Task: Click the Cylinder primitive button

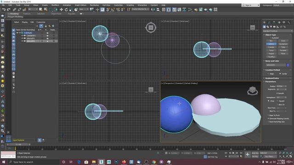Action: [271, 47]
